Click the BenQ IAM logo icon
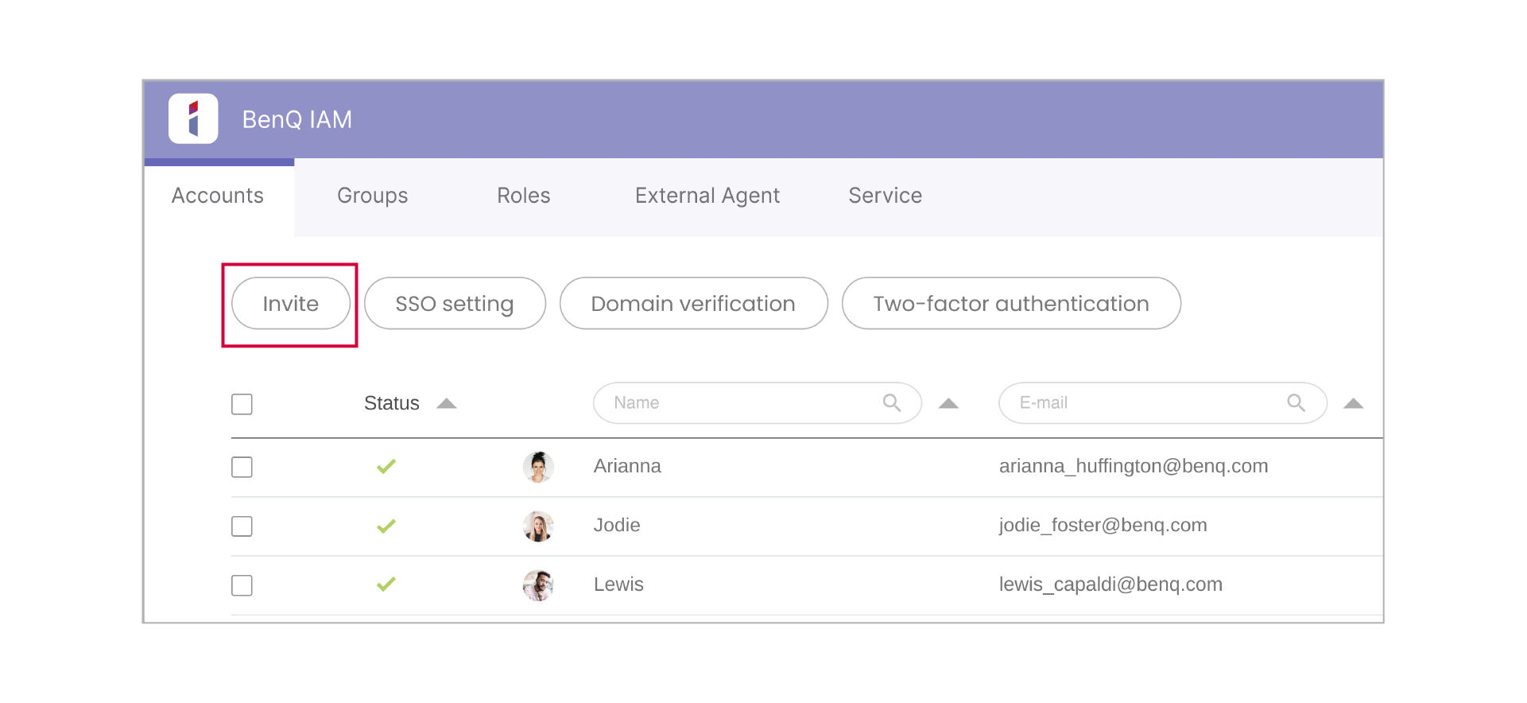Image resolution: width=1527 pixels, height=703 pixels. (x=193, y=118)
